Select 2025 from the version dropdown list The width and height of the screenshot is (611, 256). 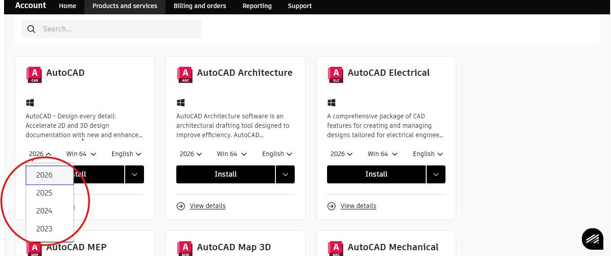[44, 193]
